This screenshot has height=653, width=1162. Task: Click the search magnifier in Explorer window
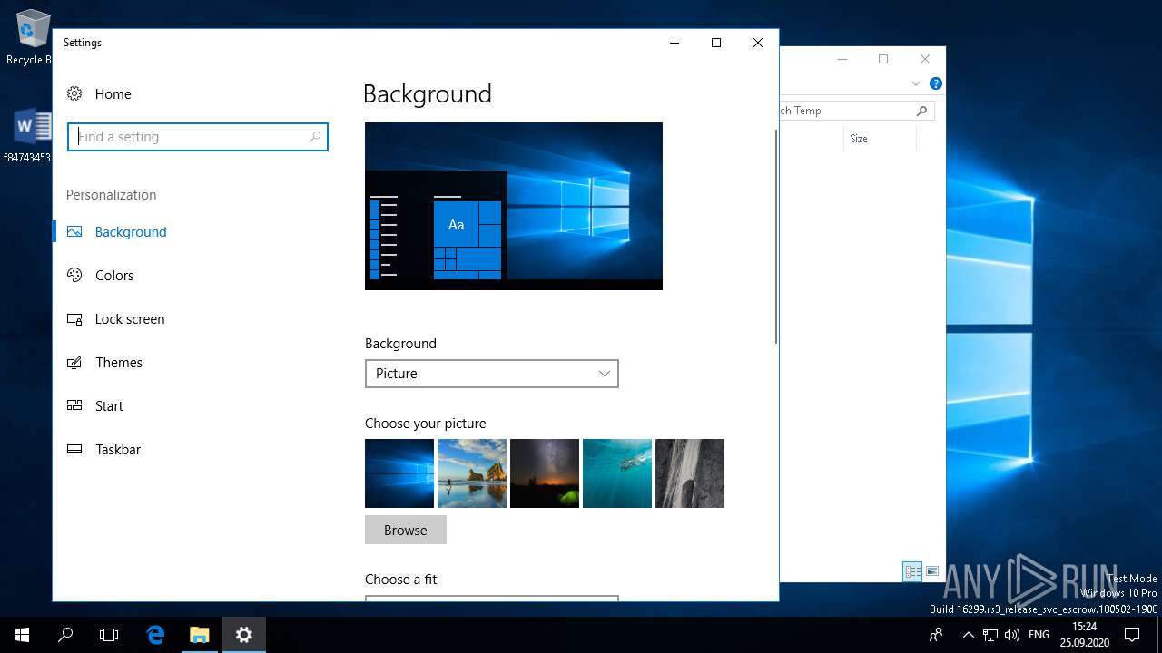[x=921, y=111]
